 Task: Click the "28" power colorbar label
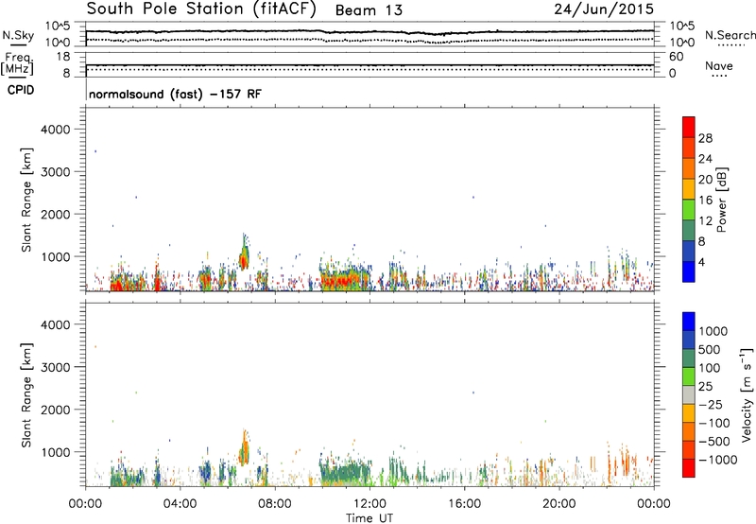coord(705,138)
